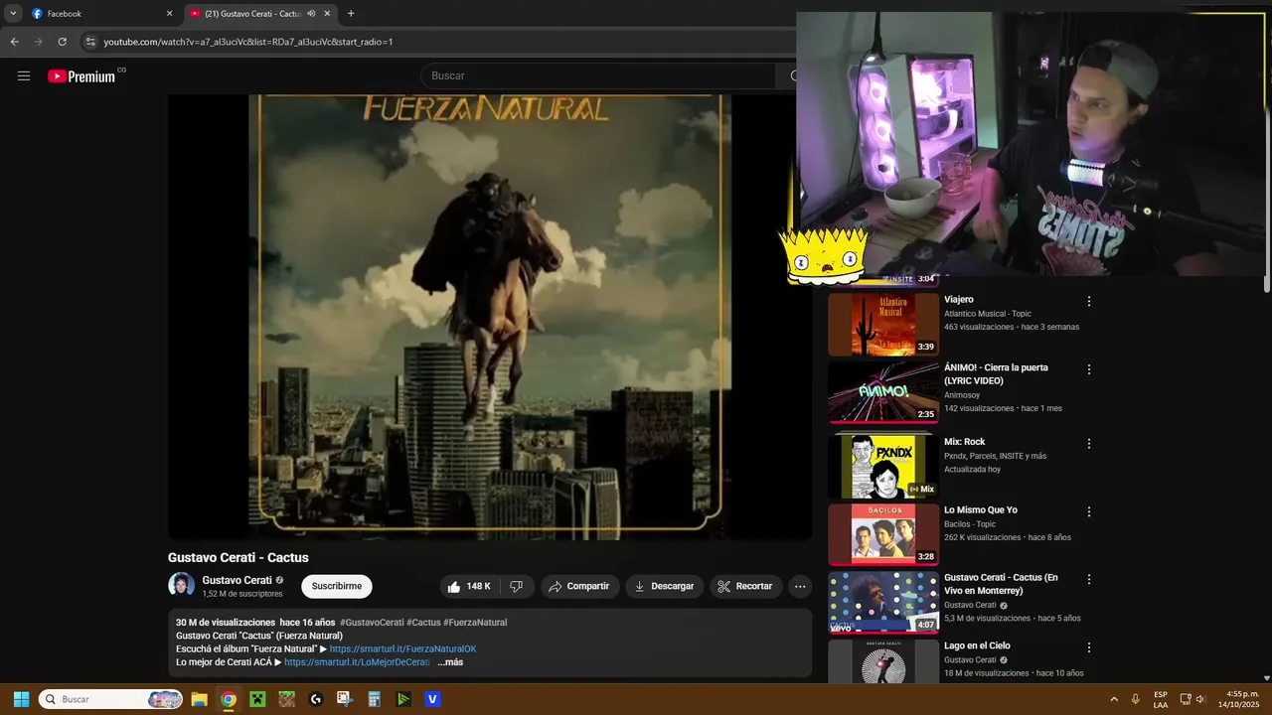Go back in browser history
The width and height of the screenshot is (1272, 715).
coord(14,42)
